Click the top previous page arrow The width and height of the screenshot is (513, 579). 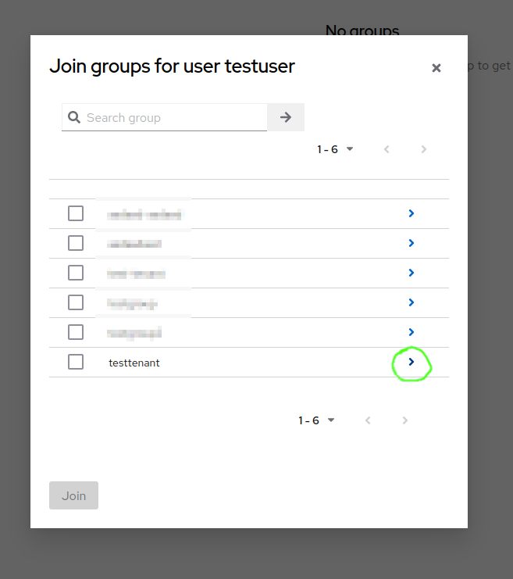(x=387, y=149)
